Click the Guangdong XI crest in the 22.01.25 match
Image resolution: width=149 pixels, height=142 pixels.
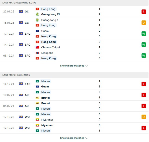pos(37,14)
